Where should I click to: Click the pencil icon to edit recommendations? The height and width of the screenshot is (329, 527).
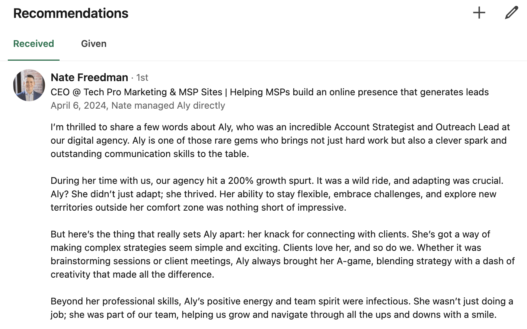click(511, 13)
